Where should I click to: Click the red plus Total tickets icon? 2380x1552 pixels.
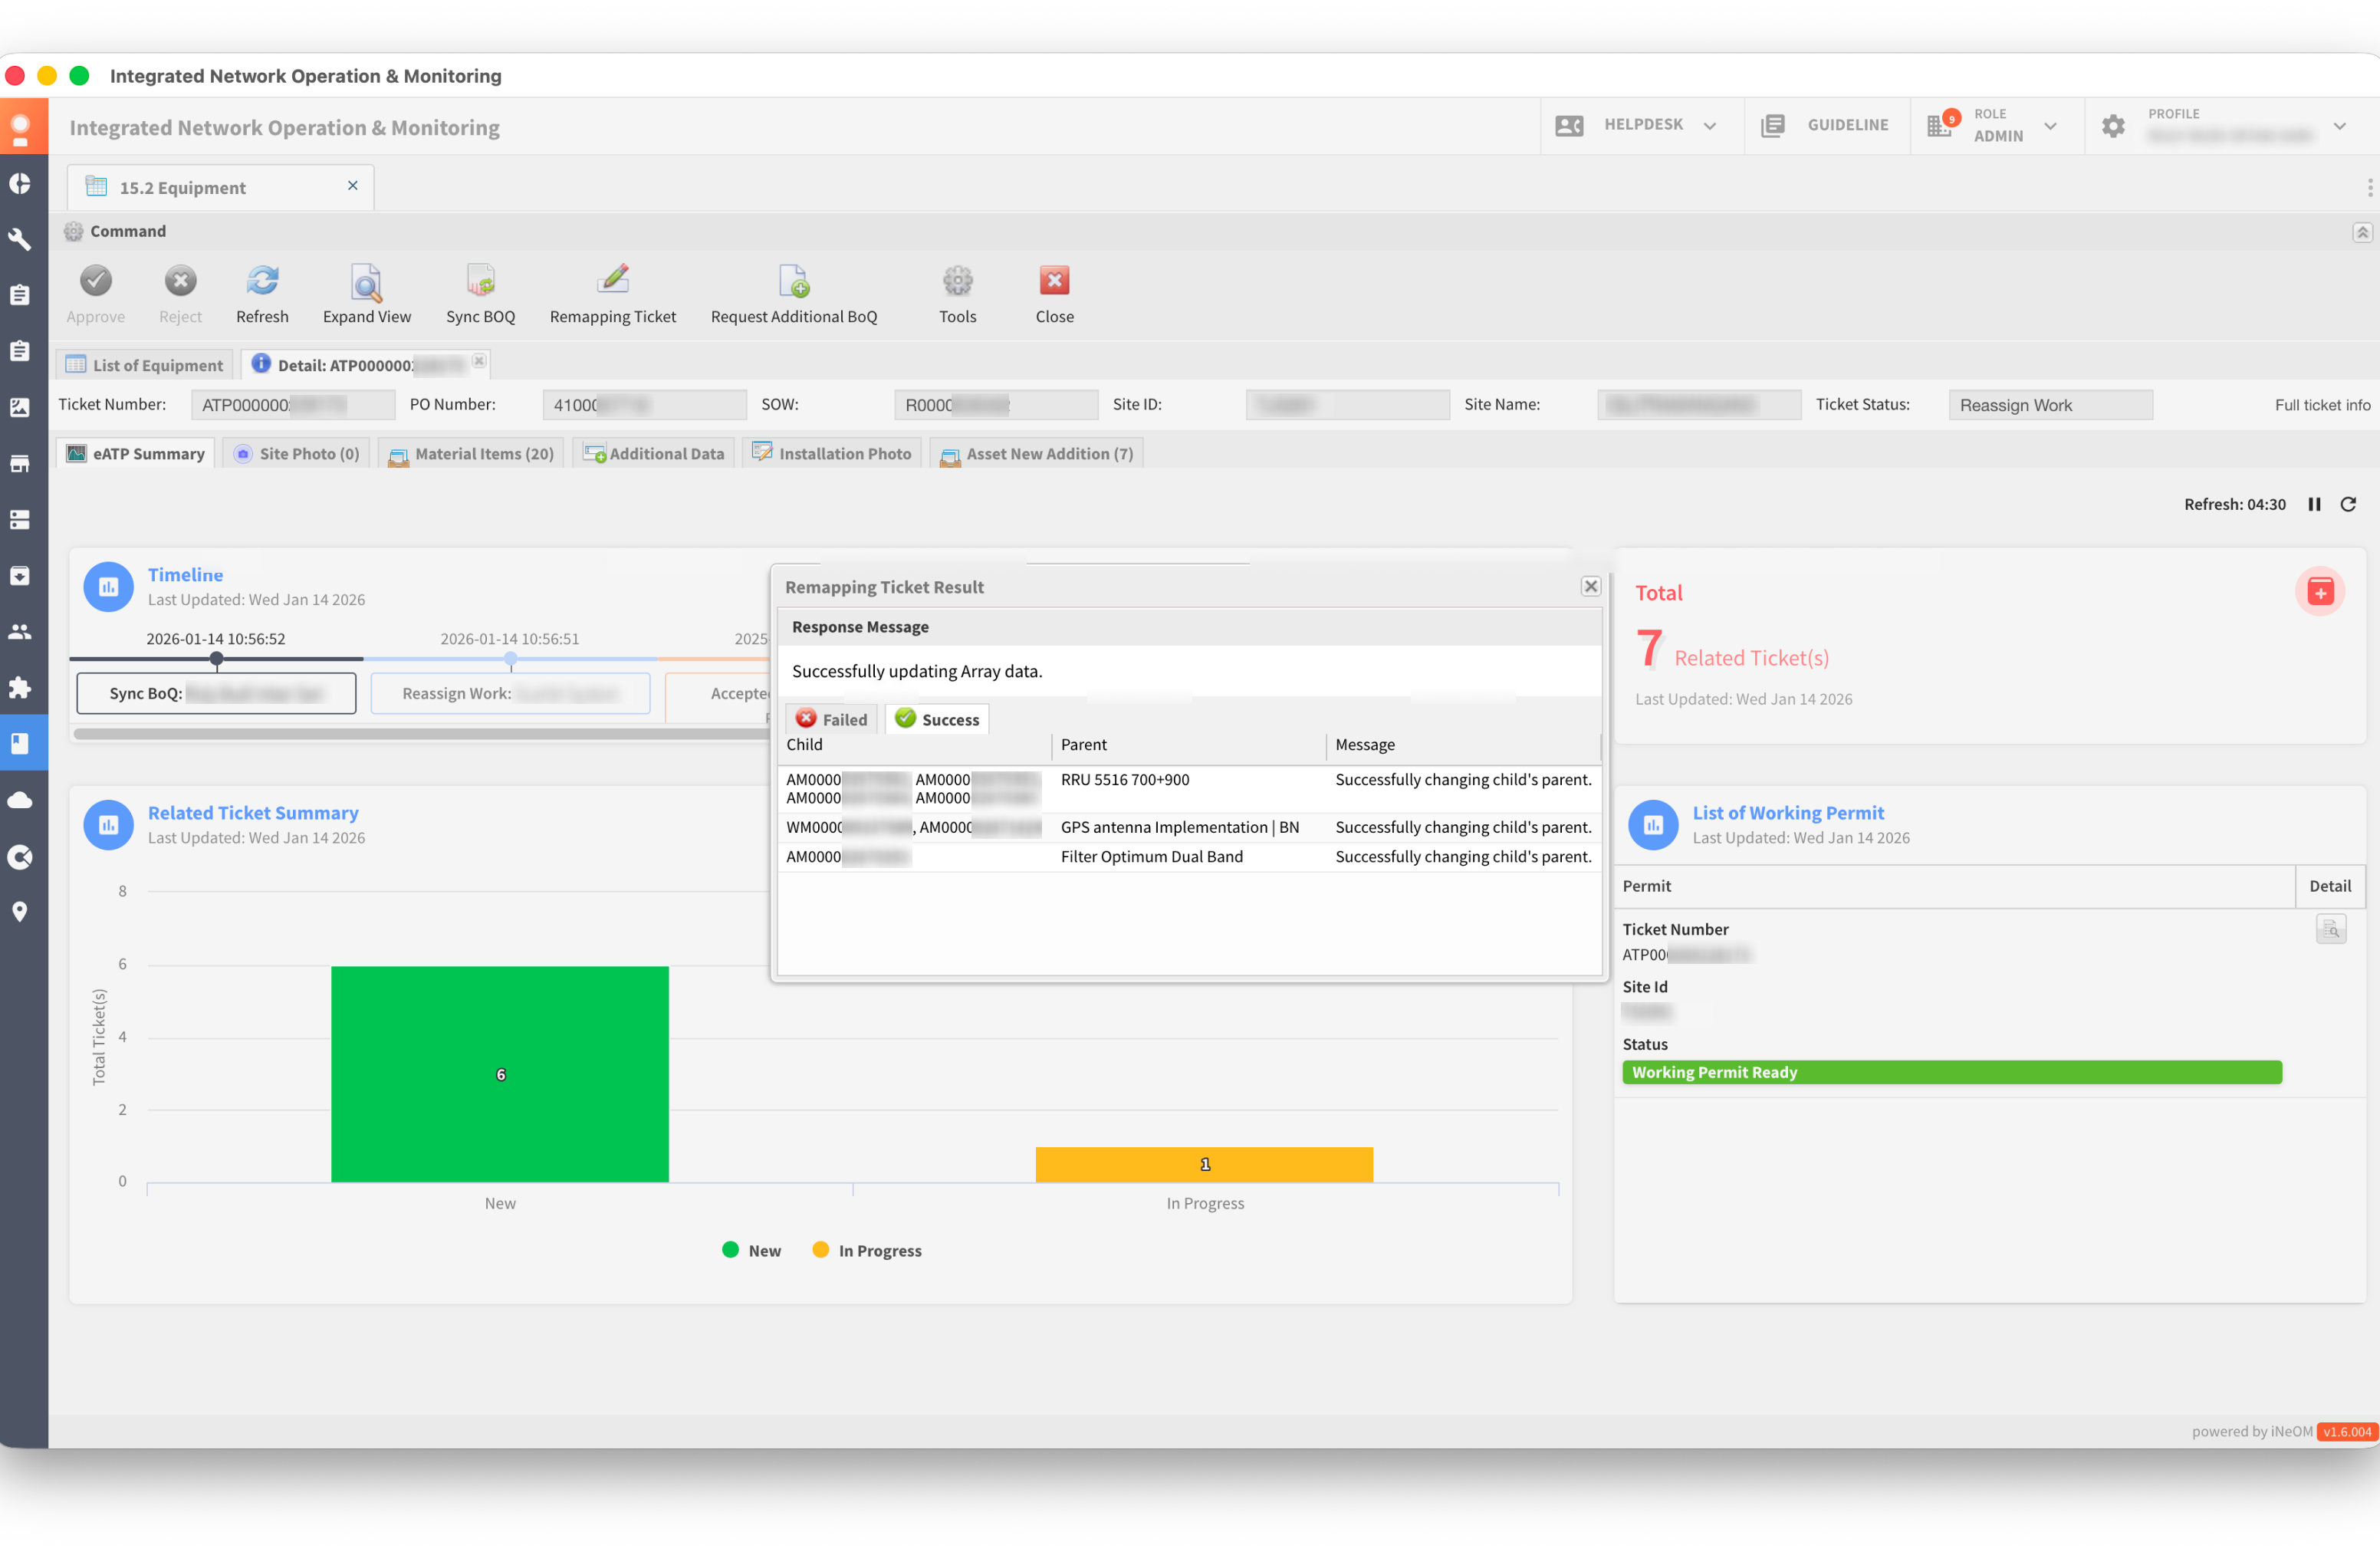(x=2320, y=592)
